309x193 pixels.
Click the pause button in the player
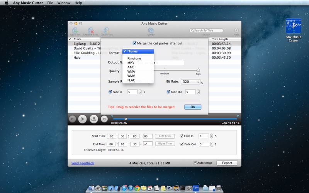coord(93,119)
